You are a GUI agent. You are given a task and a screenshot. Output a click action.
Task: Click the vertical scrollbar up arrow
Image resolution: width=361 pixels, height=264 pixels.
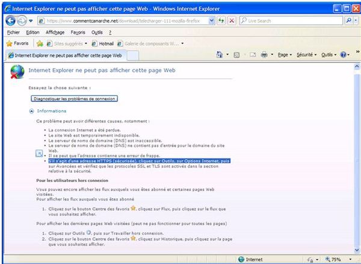point(357,67)
